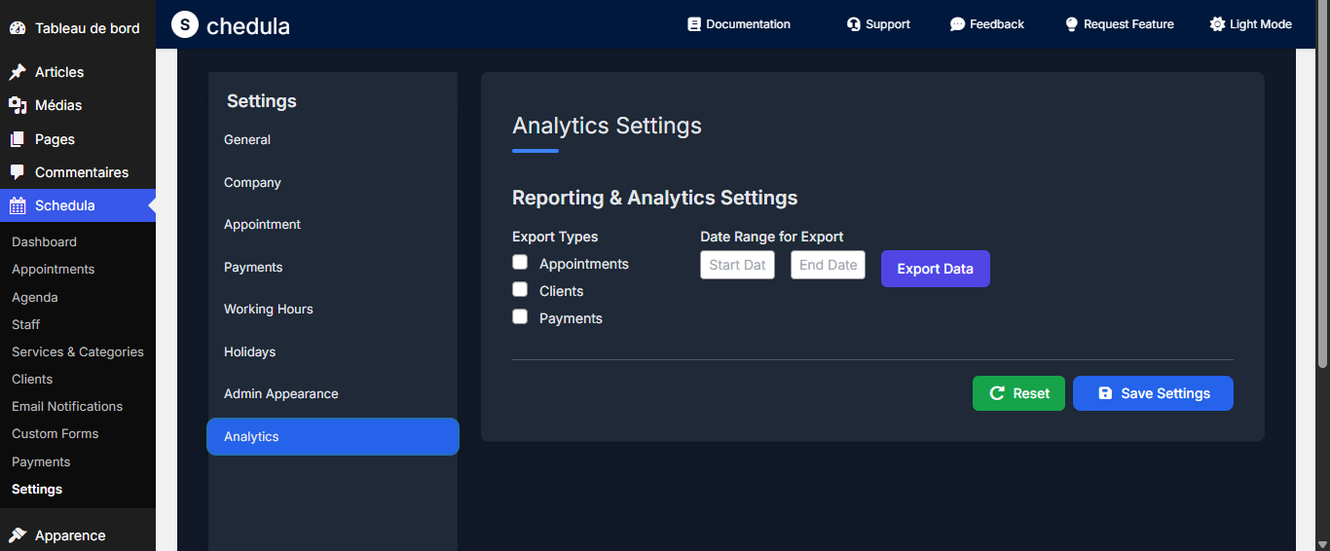Click the Schedula logo icon
This screenshot has width=1330, height=551.
(x=185, y=24)
